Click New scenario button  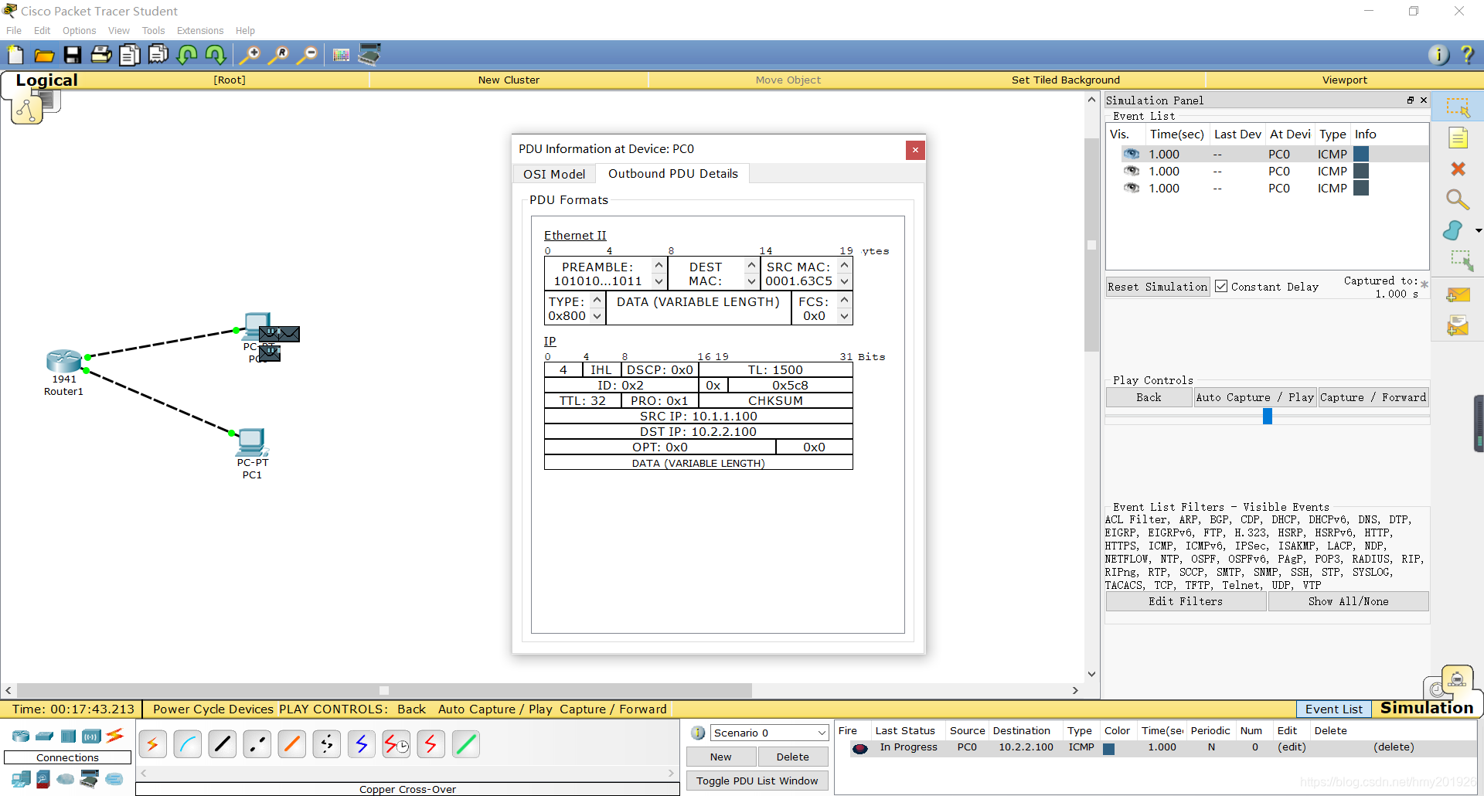720,757
